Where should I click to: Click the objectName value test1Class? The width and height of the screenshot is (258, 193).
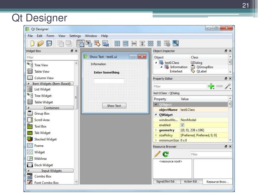(187, 110)
